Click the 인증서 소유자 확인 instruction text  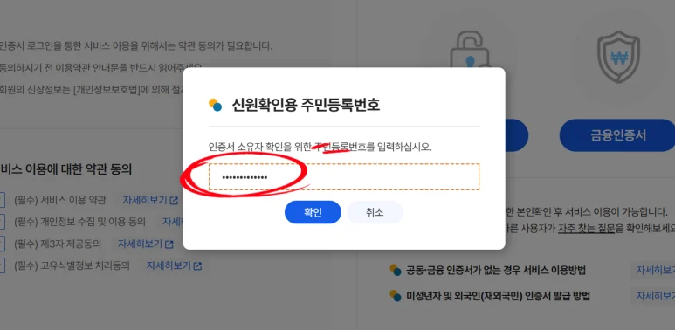click(320, 148)
